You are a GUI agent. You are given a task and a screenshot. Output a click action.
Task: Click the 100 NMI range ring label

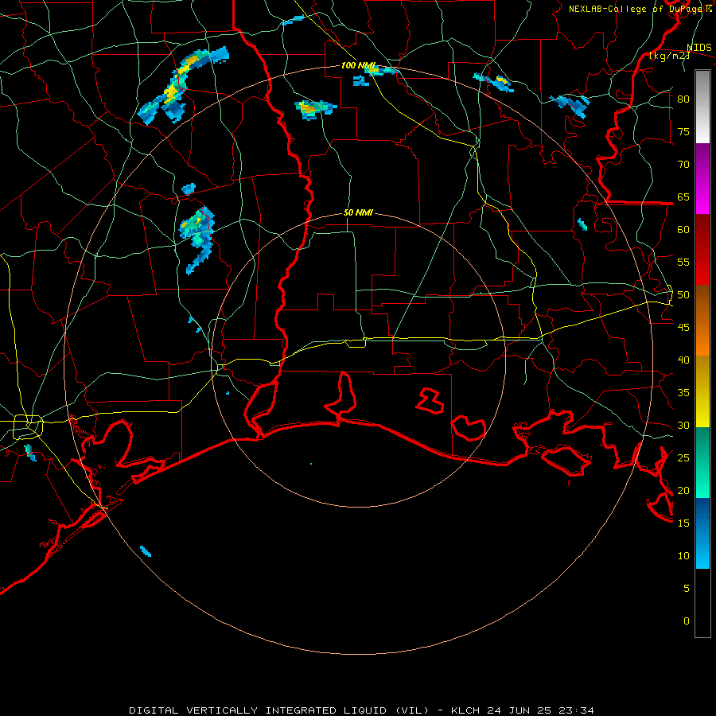[x=357, y=65]
